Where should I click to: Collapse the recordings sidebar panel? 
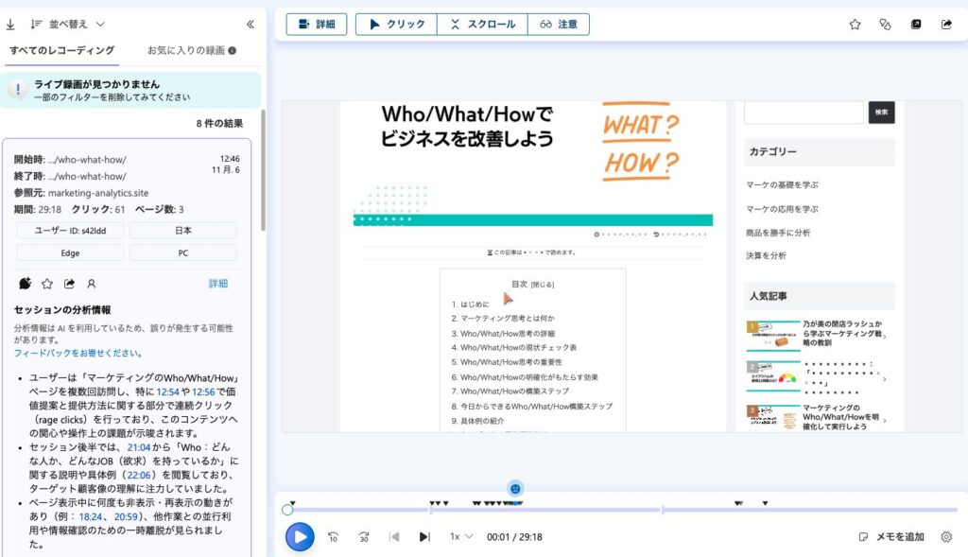coord(251,25)
